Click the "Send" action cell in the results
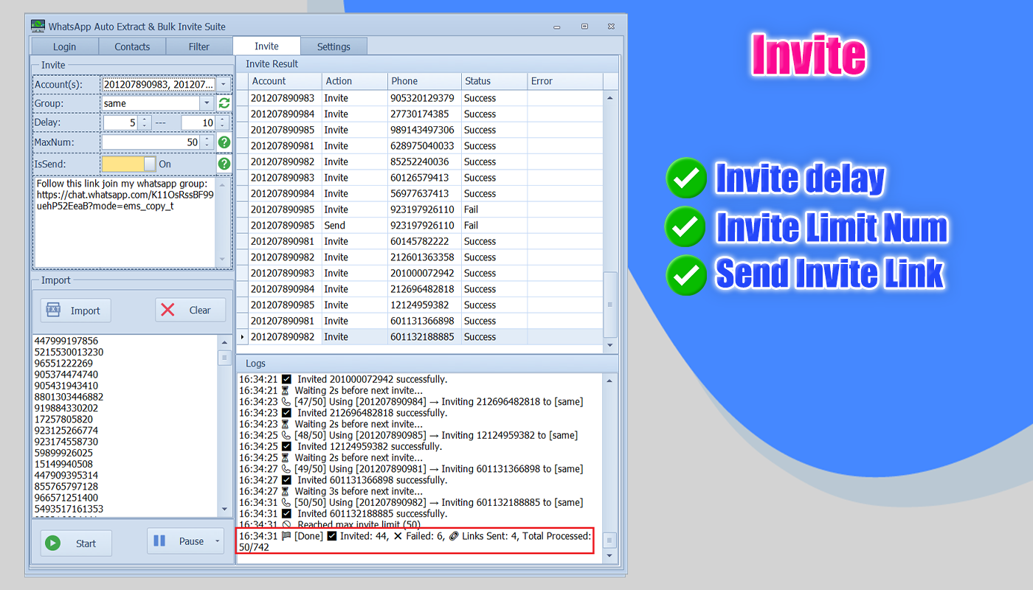This screenshot has height=590, width=1033. tap(355, 226)
